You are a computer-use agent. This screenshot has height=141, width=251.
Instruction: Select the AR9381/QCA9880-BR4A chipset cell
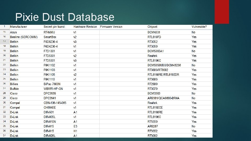coord(163,98)
